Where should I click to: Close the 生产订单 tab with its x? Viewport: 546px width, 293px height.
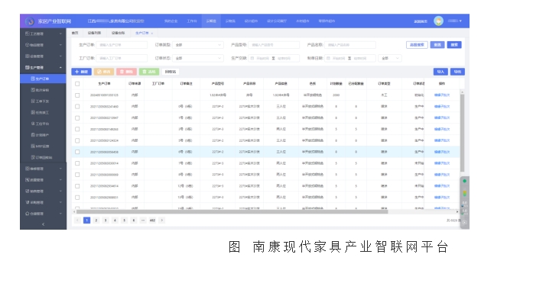coord(152,33)
